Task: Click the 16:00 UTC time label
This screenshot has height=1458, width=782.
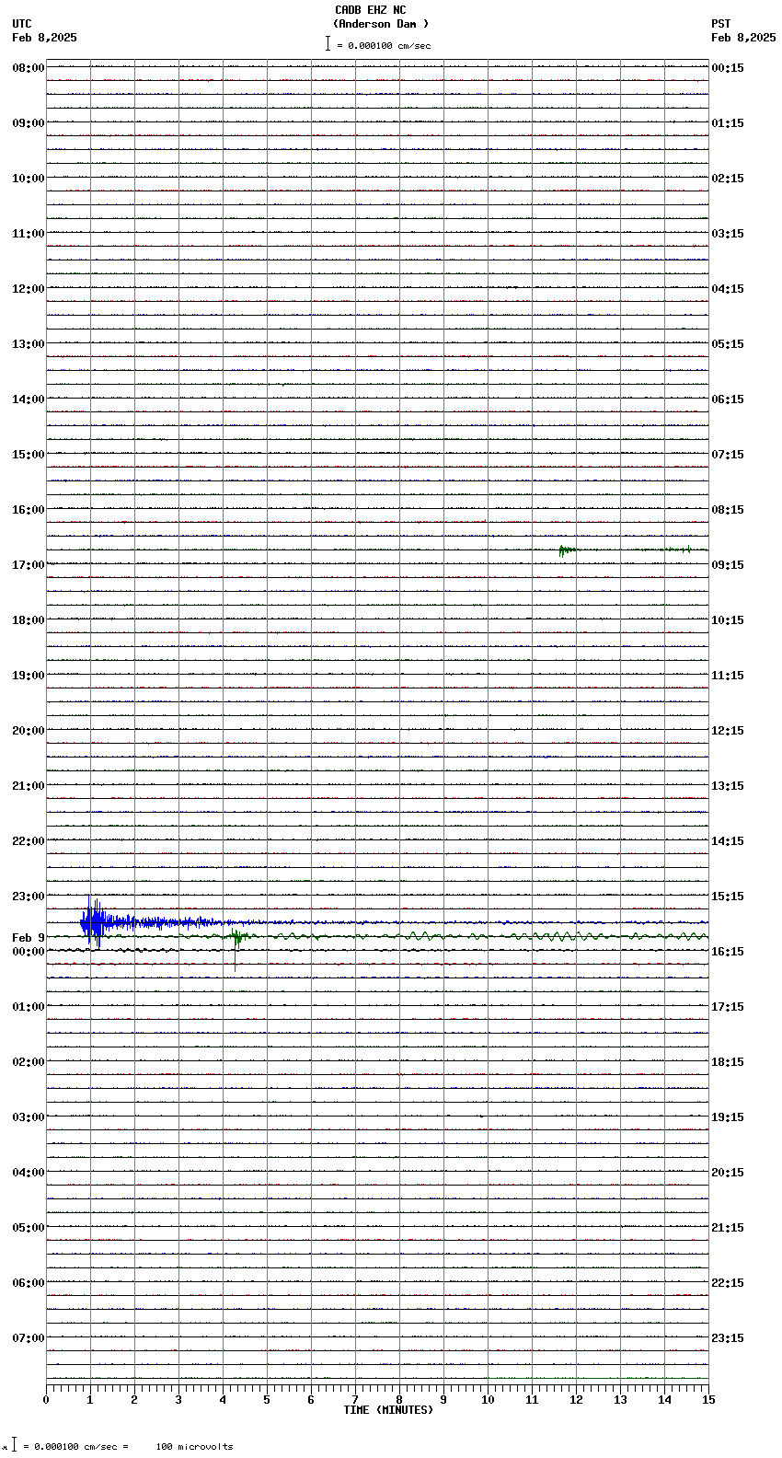Action: point(28,510)
